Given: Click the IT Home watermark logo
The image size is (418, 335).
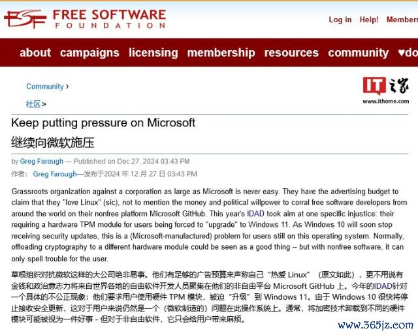Looking at the screenshot, I should point(386,90).
